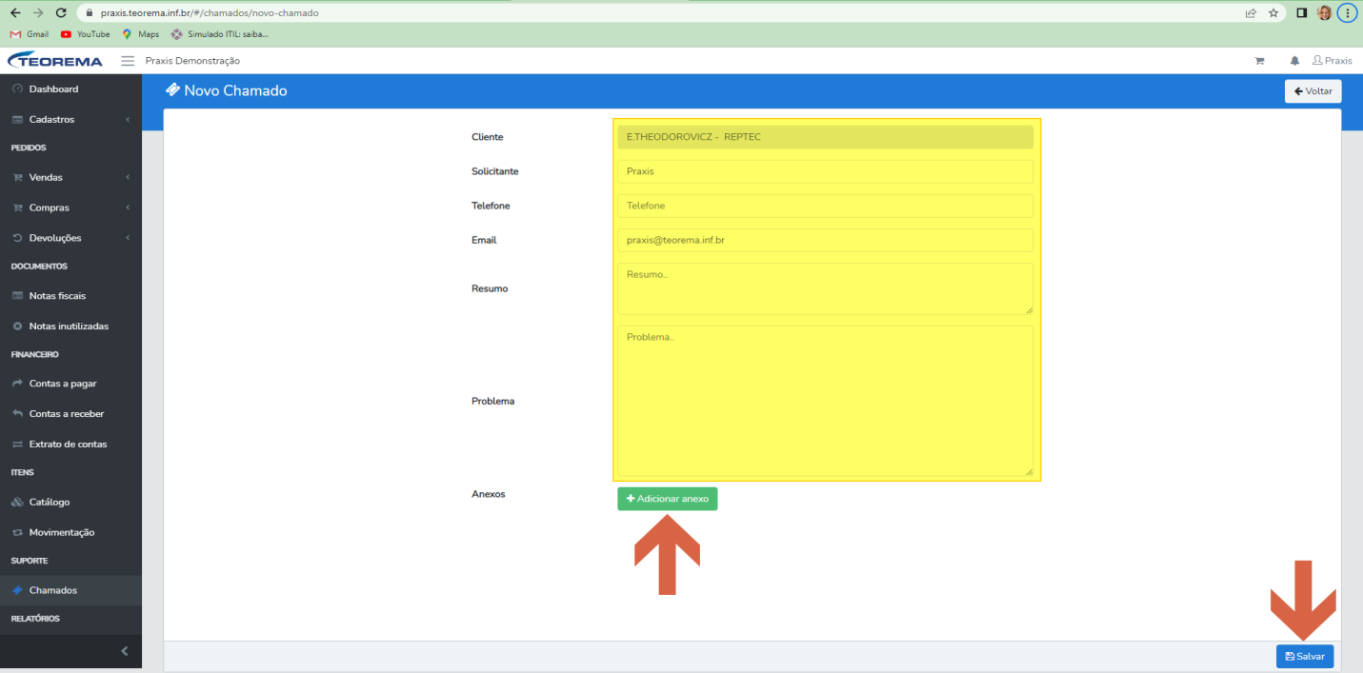Open the browser side panel icon
Viewport: 1363px width, 673px height.
coord(1301,13)
